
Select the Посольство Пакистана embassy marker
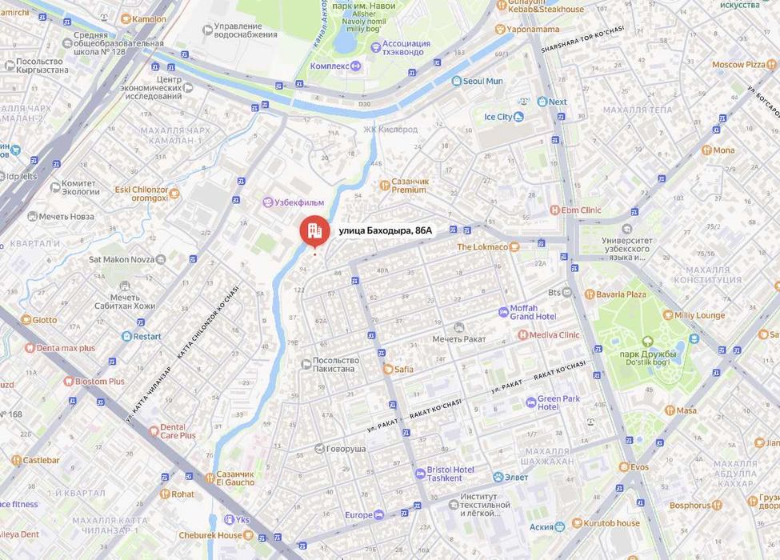306,365
